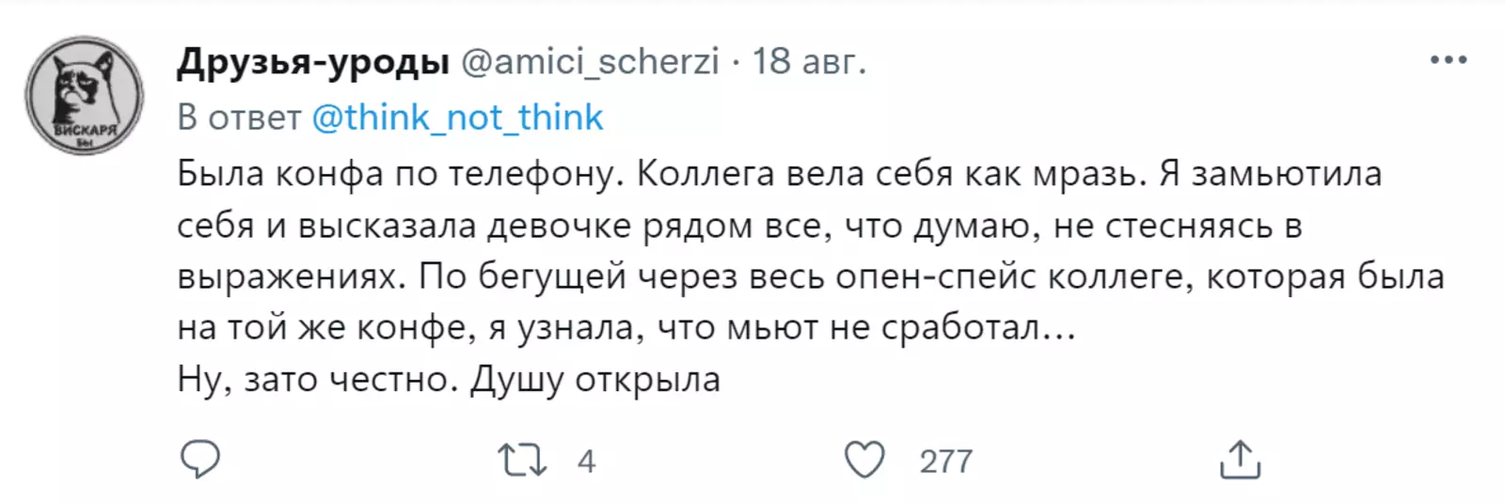The image size is (1505, 503).
Task: Open the Друзья-уроды profile name
Action: pyautogui.click(x=312, y=62)
